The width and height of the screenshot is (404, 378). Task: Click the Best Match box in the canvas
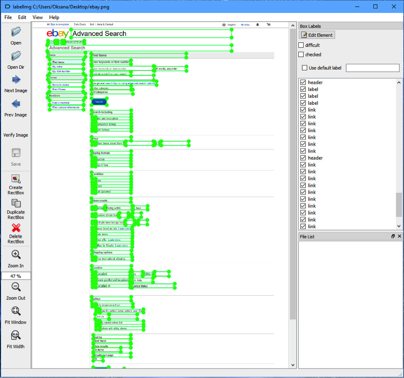click(x=111, y=341)
